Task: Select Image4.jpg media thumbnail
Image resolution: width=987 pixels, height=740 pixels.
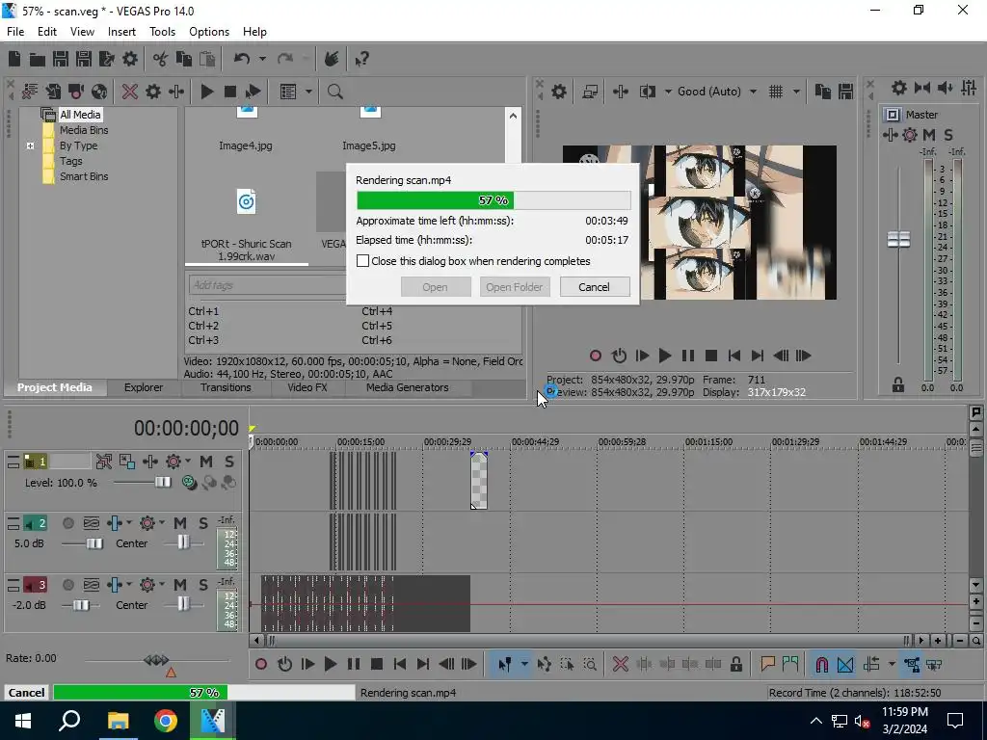Action: (x=246, y=130)
